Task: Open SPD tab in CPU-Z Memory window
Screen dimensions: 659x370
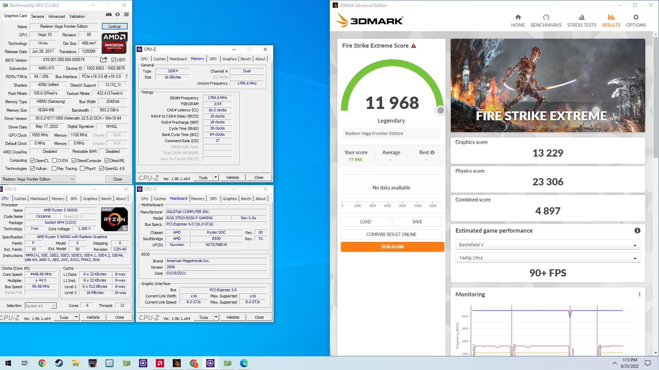Action: (213, 59)
